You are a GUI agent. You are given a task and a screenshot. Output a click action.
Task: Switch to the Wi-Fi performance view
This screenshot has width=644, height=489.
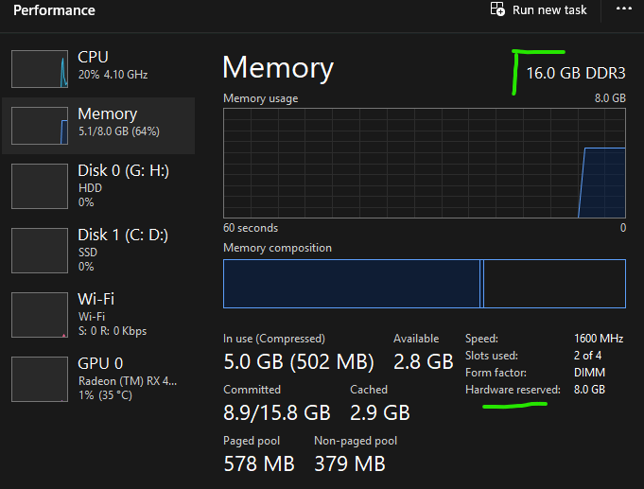click(x=98, y=315)
